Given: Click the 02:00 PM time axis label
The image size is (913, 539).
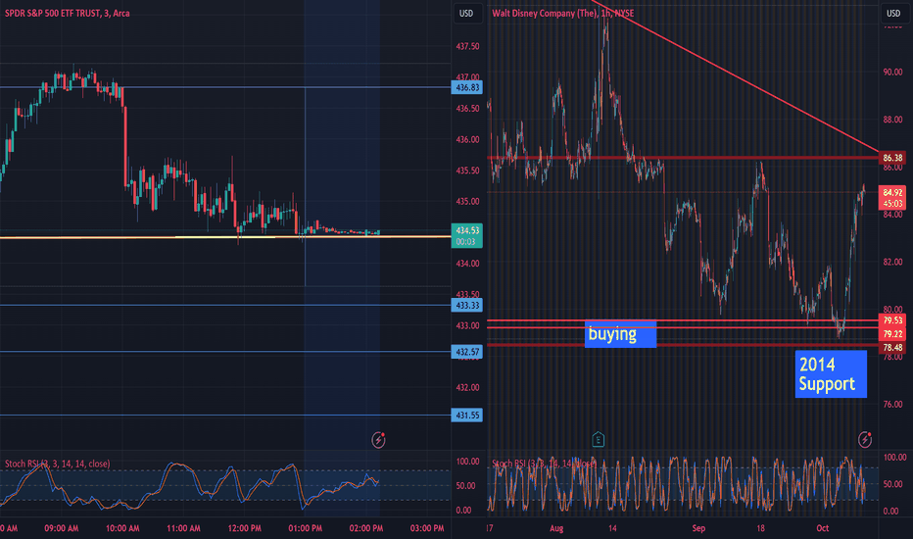Looking at the screenshot, I should (366, 528).
